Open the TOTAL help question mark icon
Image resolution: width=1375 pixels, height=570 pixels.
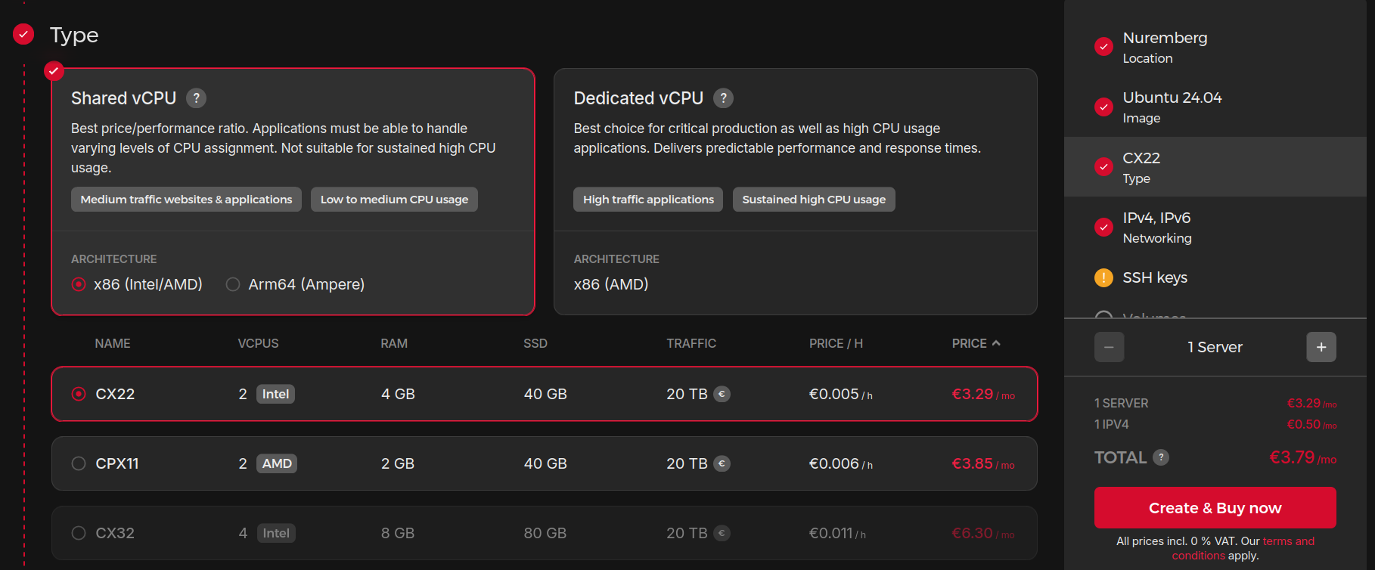pyautogui.click(x=1161, y=457)
